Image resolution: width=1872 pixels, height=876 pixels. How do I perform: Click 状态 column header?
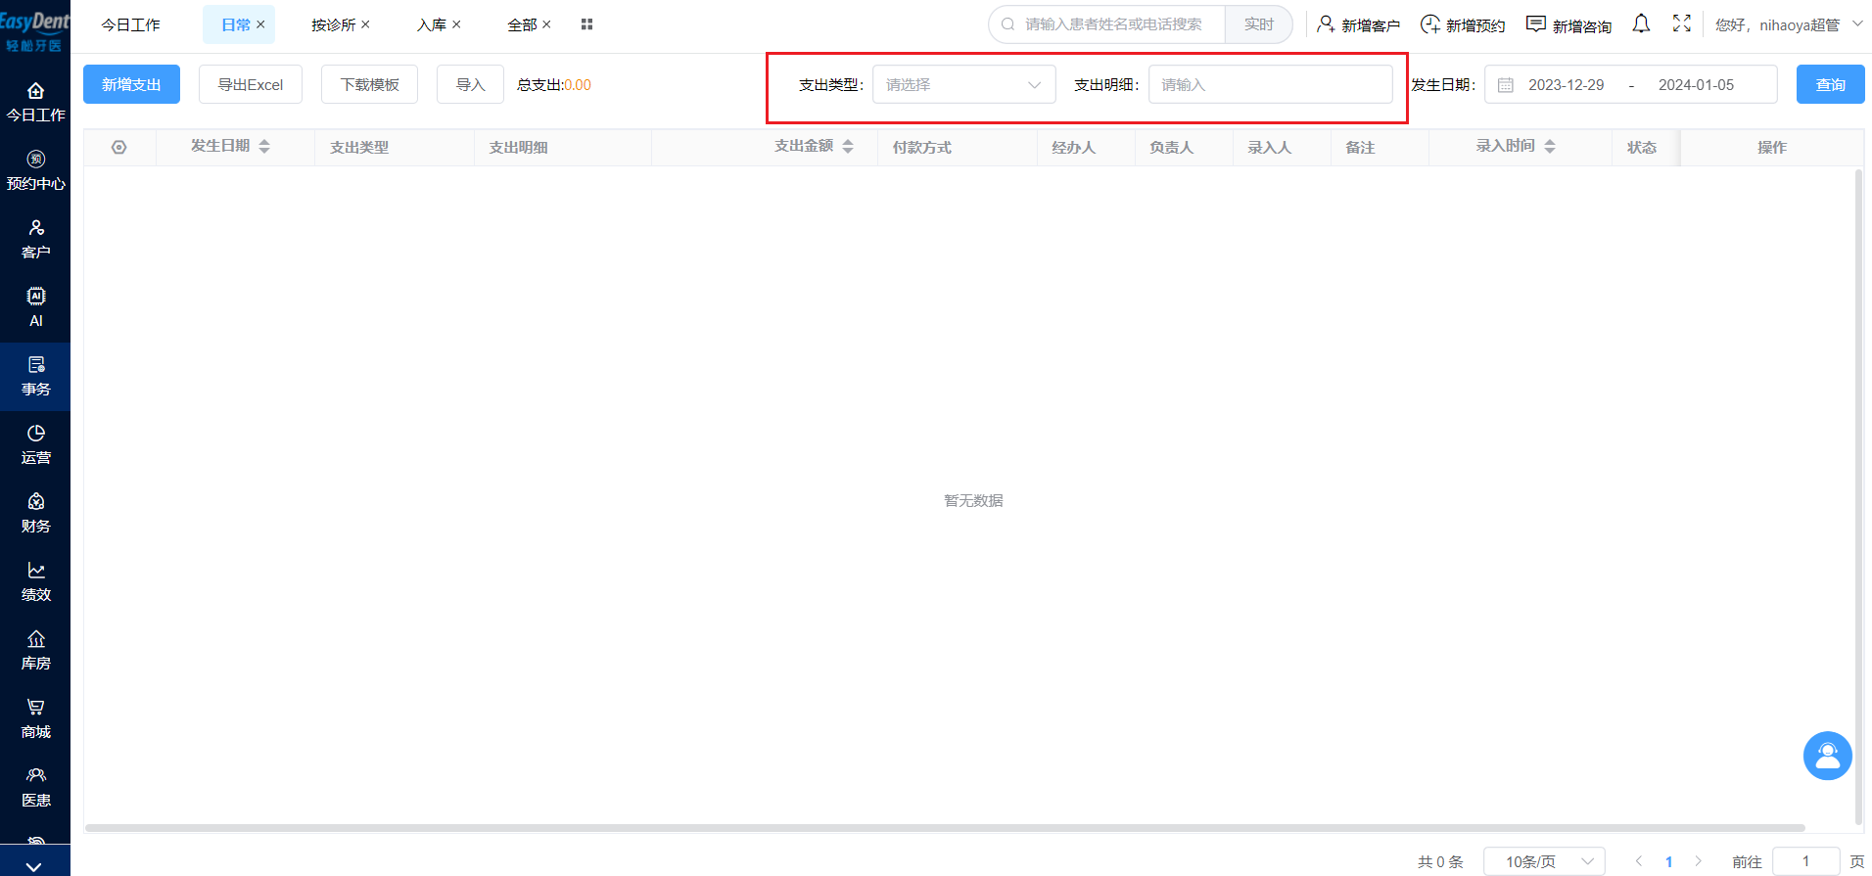[1642, 147]
